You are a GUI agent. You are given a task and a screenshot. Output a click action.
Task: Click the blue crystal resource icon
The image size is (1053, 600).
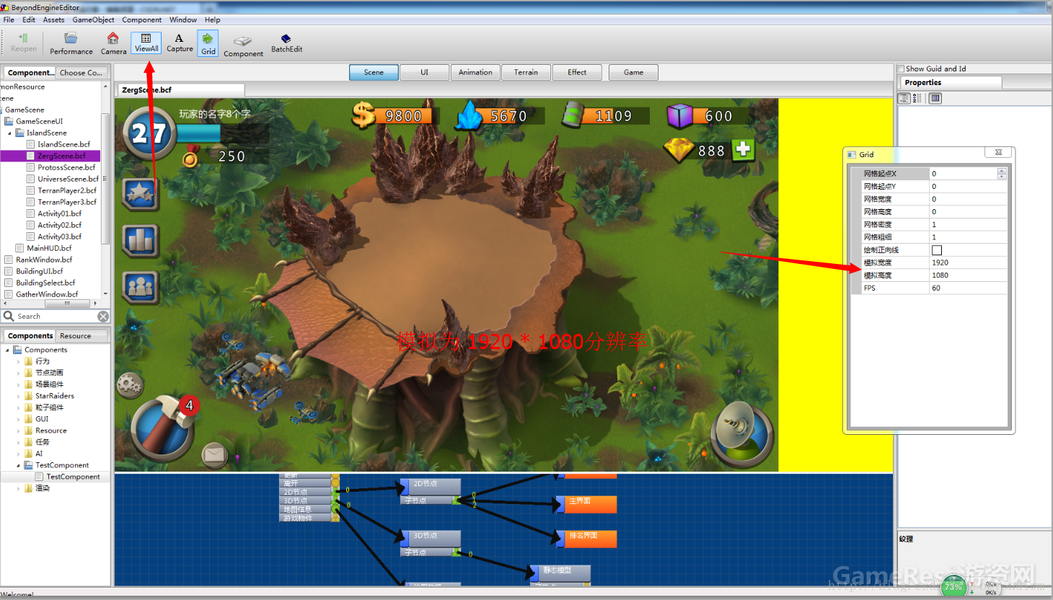click(x=469, y=115)
